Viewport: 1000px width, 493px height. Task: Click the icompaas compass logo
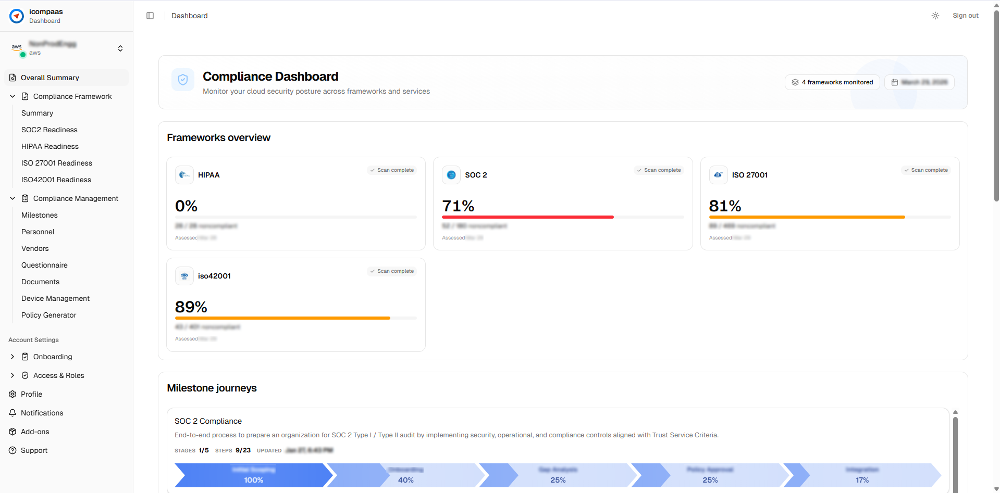click(x=17, y=16)
